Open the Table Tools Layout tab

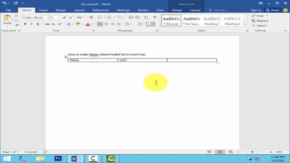(195, 10)
